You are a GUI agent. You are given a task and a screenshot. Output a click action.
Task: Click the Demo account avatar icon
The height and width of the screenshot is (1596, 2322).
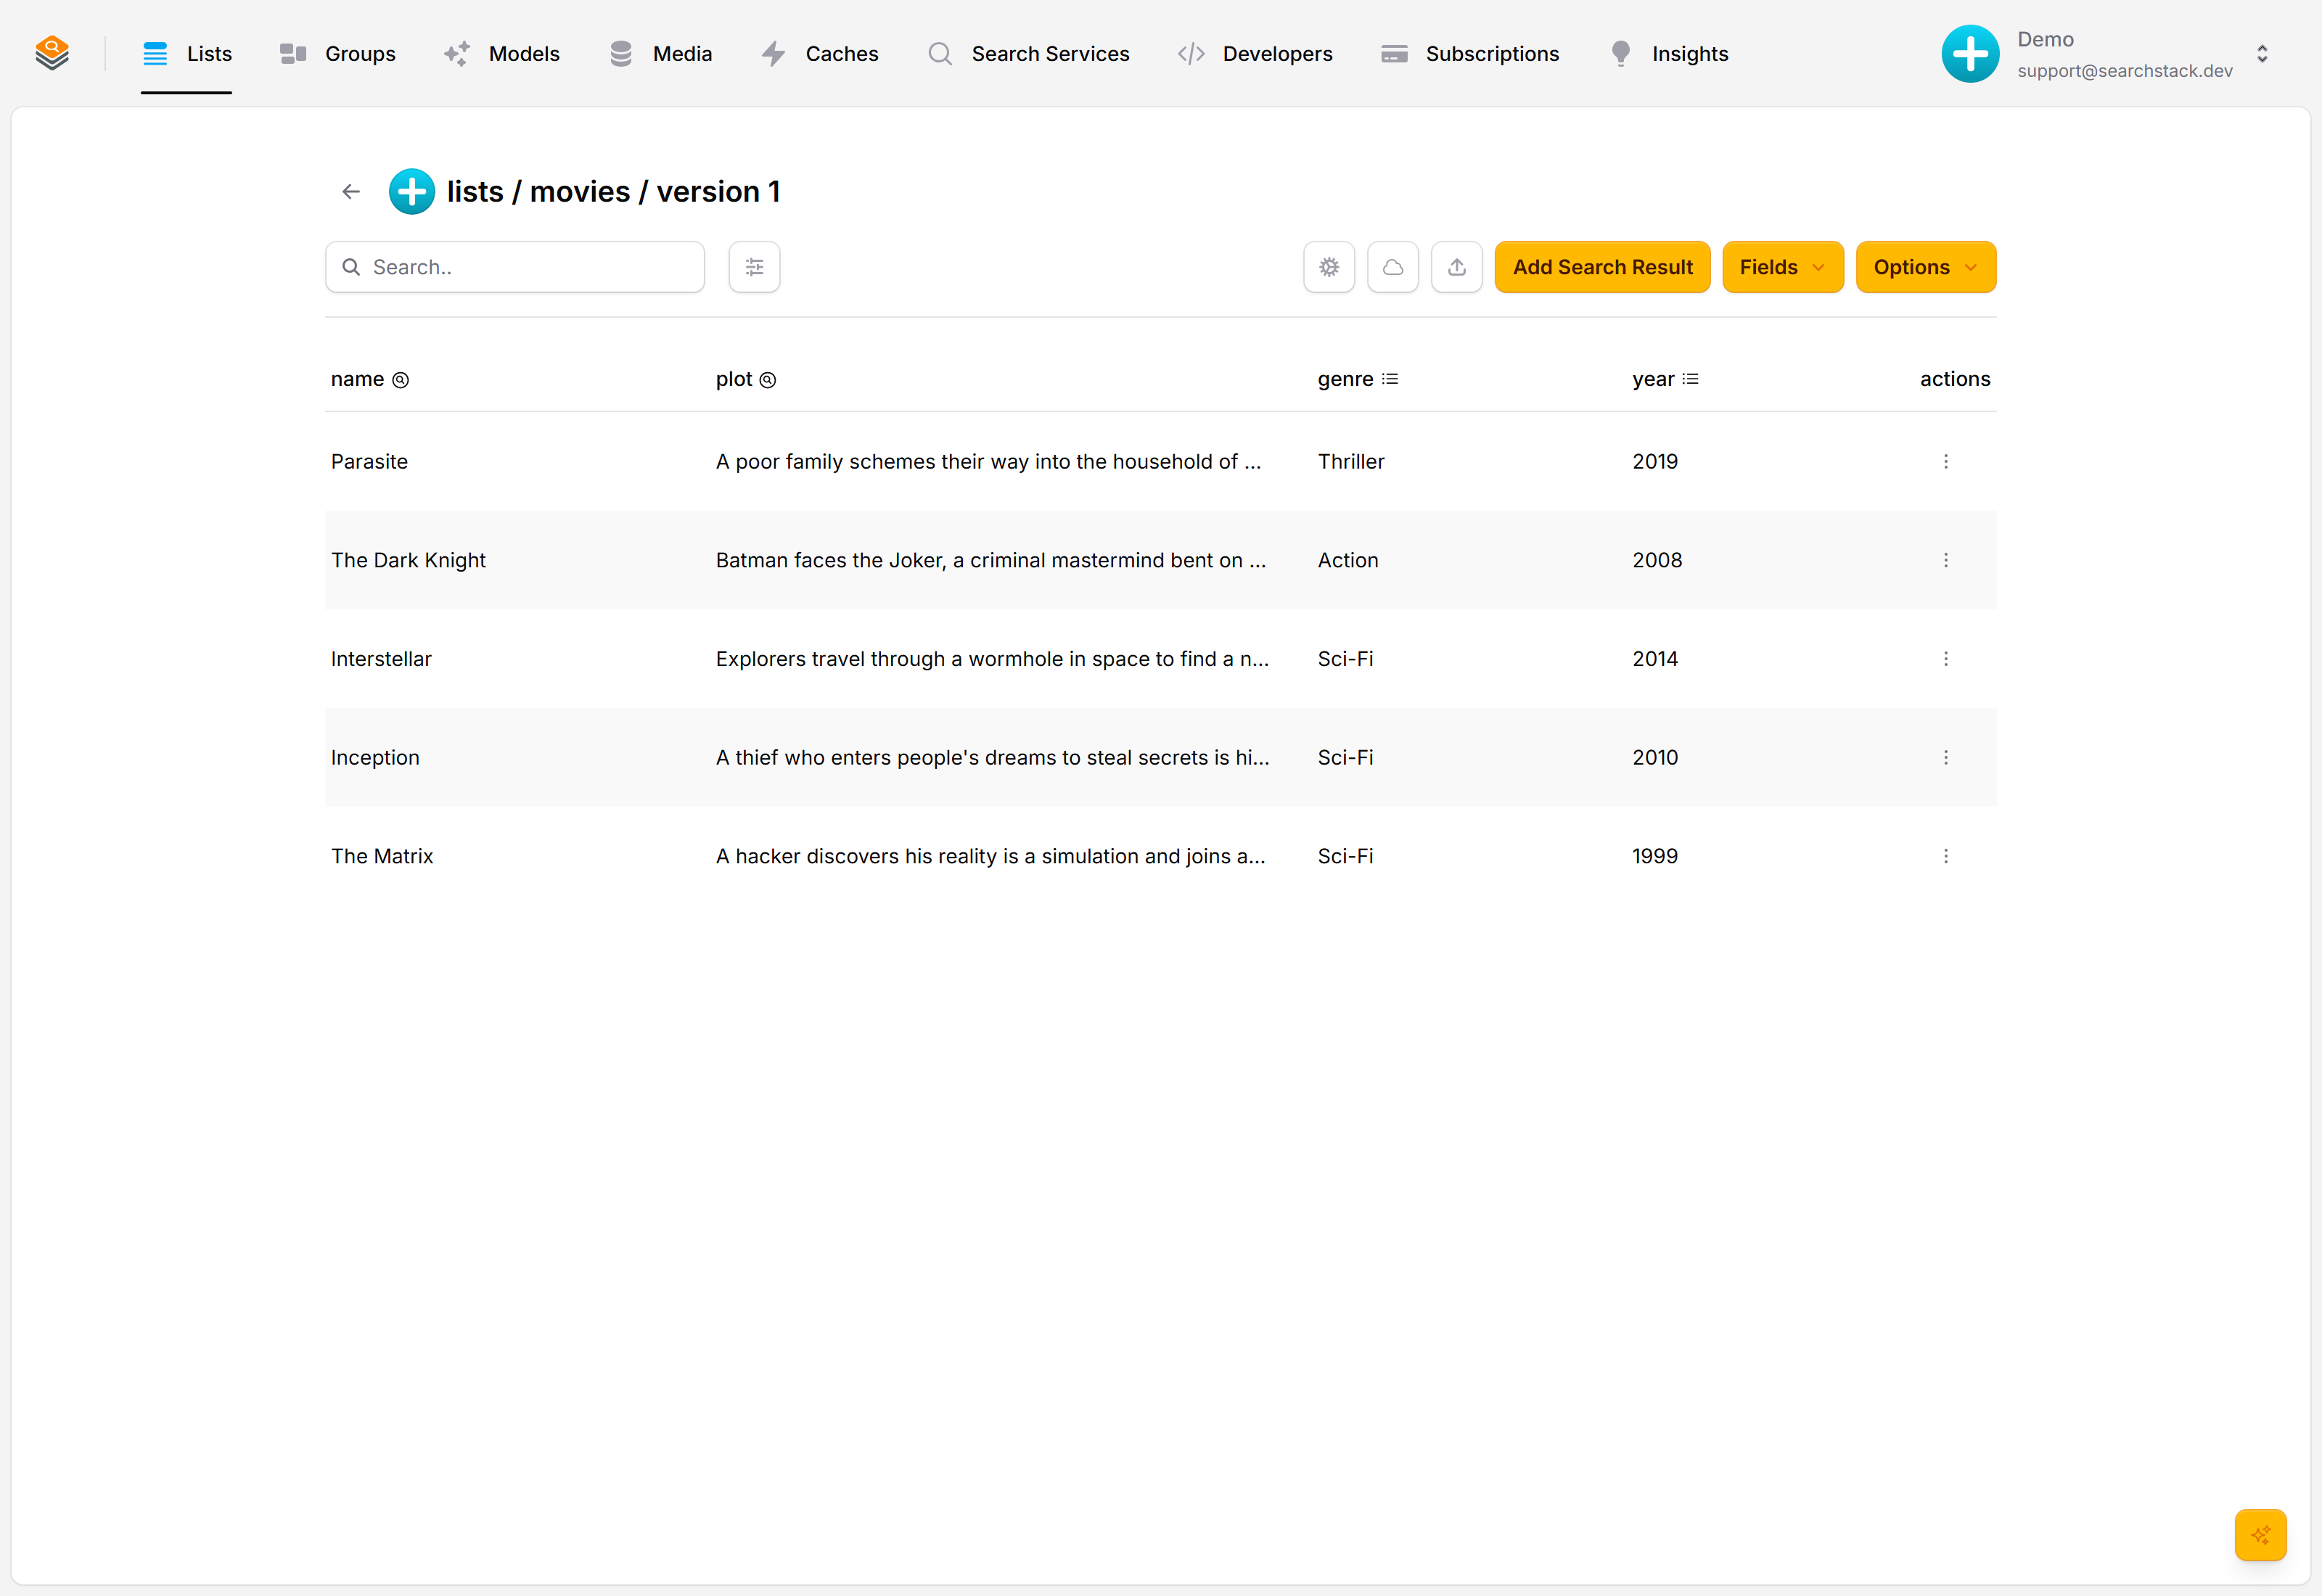coord(1970,54)
